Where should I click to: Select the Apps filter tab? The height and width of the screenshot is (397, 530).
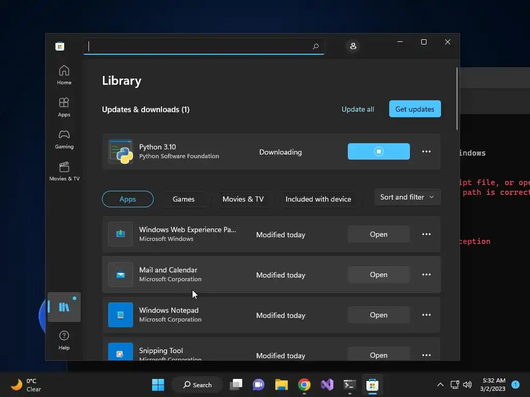pos(128,199)
